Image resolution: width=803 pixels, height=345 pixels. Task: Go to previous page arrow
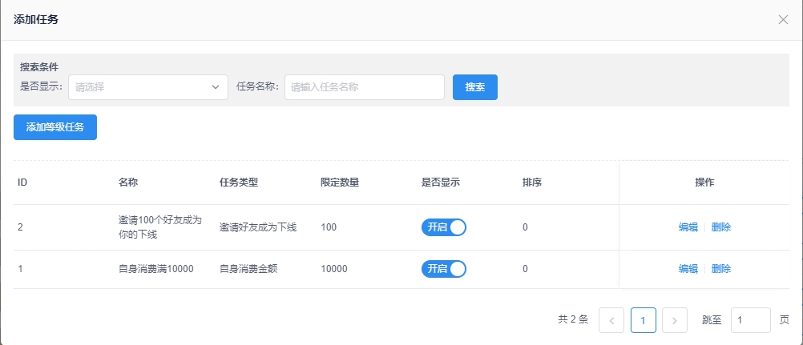(611, 320)
